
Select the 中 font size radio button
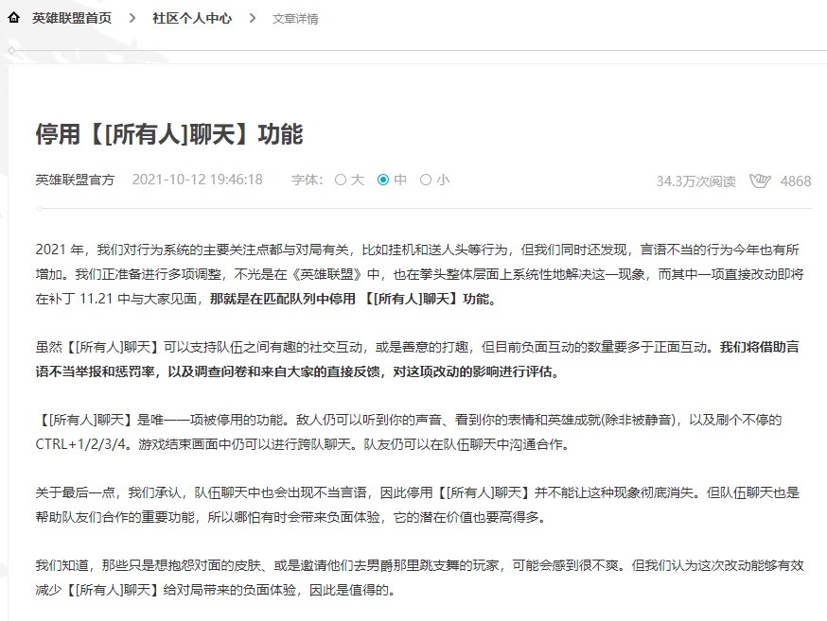pyautogui.click(x=383, y=181)
